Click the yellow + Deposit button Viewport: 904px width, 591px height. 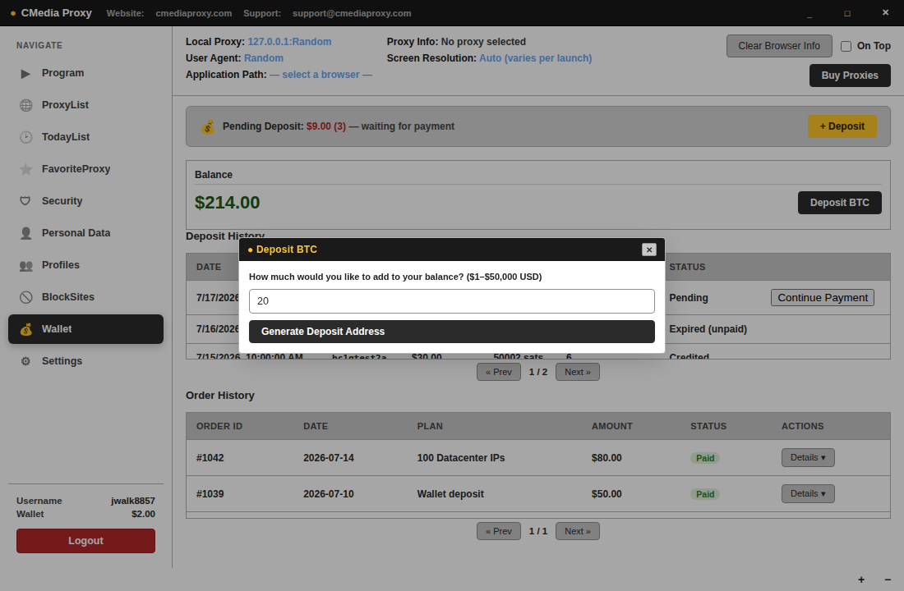tap(842, 126)
